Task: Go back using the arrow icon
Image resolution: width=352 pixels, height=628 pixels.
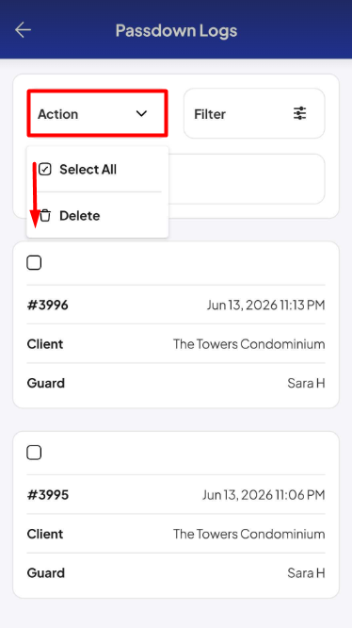Action: [23, 30]
